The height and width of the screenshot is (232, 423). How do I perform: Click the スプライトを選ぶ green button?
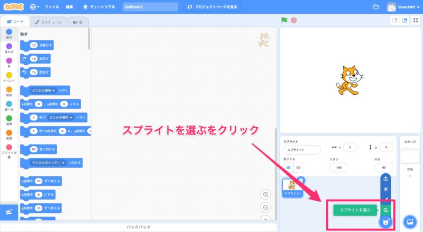(x=355, y=210)
